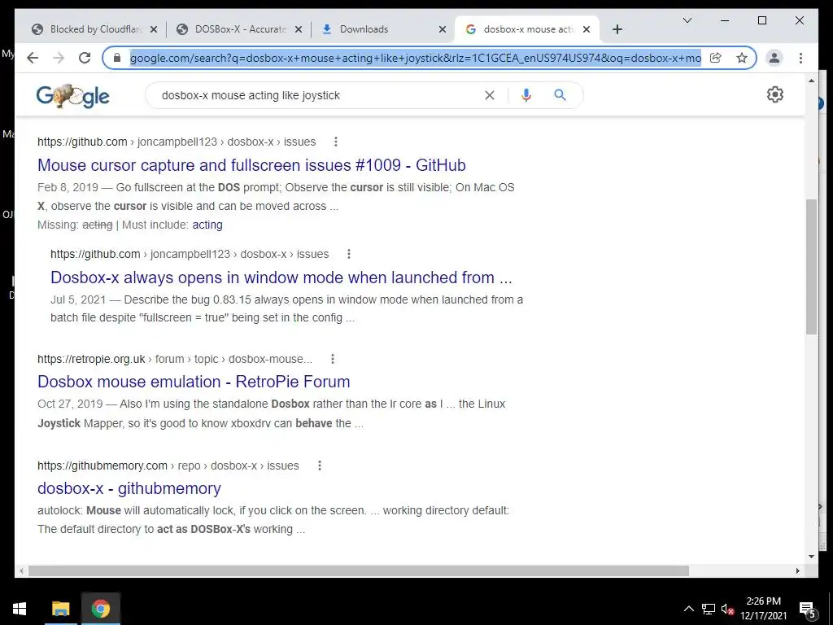
Task: Select the dosbox-x mouse acting tab
Action: [x=526, y=29]
